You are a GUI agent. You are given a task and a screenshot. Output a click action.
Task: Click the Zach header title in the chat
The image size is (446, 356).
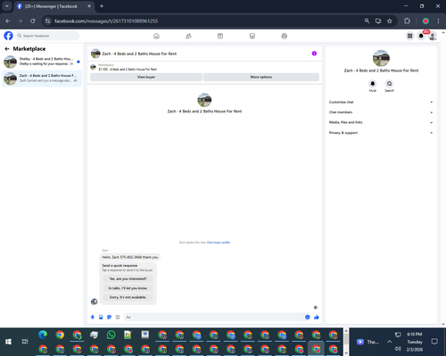tap(139, 54)
